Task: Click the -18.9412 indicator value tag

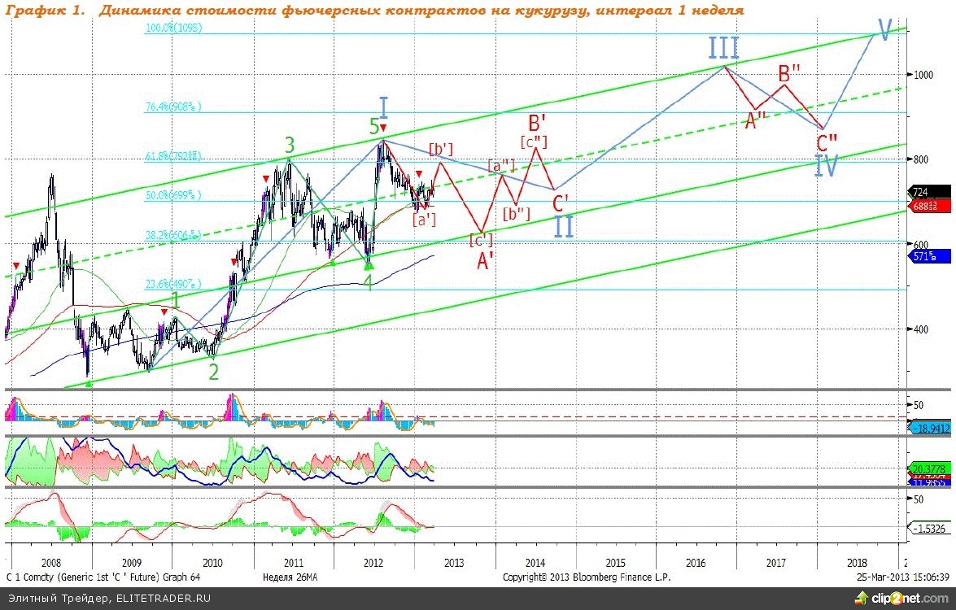Action: 929,426
